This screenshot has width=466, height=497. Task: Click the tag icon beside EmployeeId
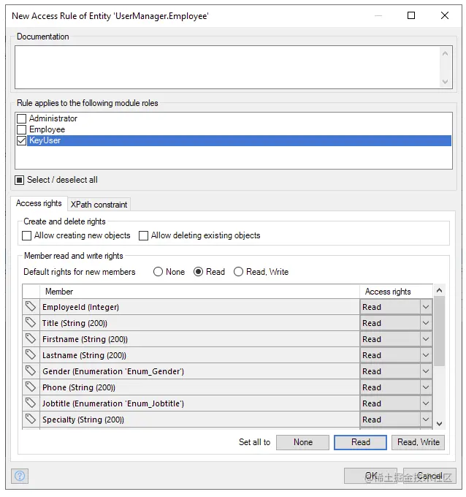coord(31,306)
